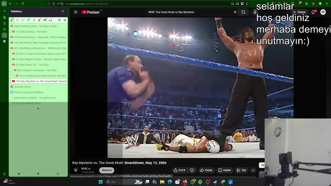This screenshot has width=331, height=186.
Task: Open the Sidebery bookmark icon at bottom
Action: click(x=38, y=174)
